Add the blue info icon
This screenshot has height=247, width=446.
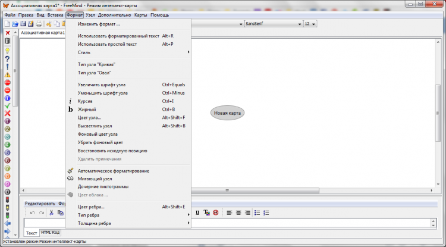[8, 98]
